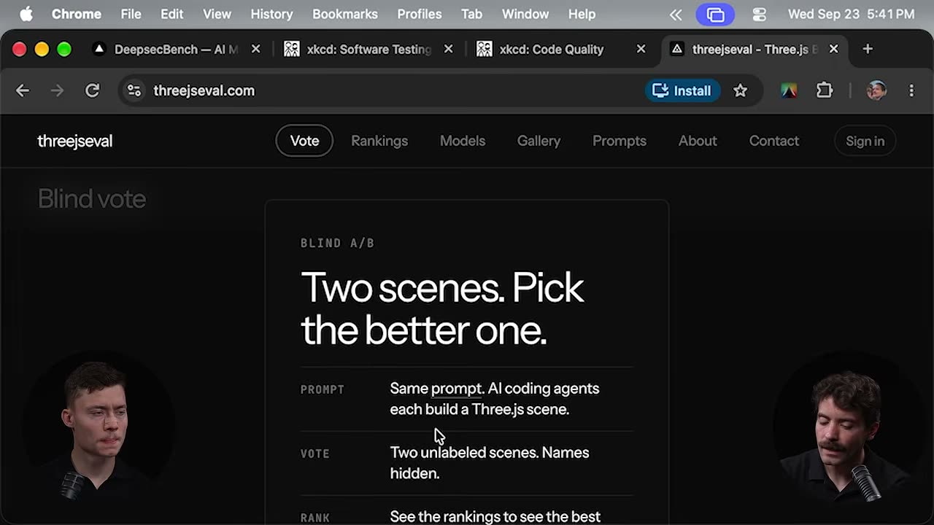
Task: Click the menu bar date and time
Action: click(x=851, y=14)
